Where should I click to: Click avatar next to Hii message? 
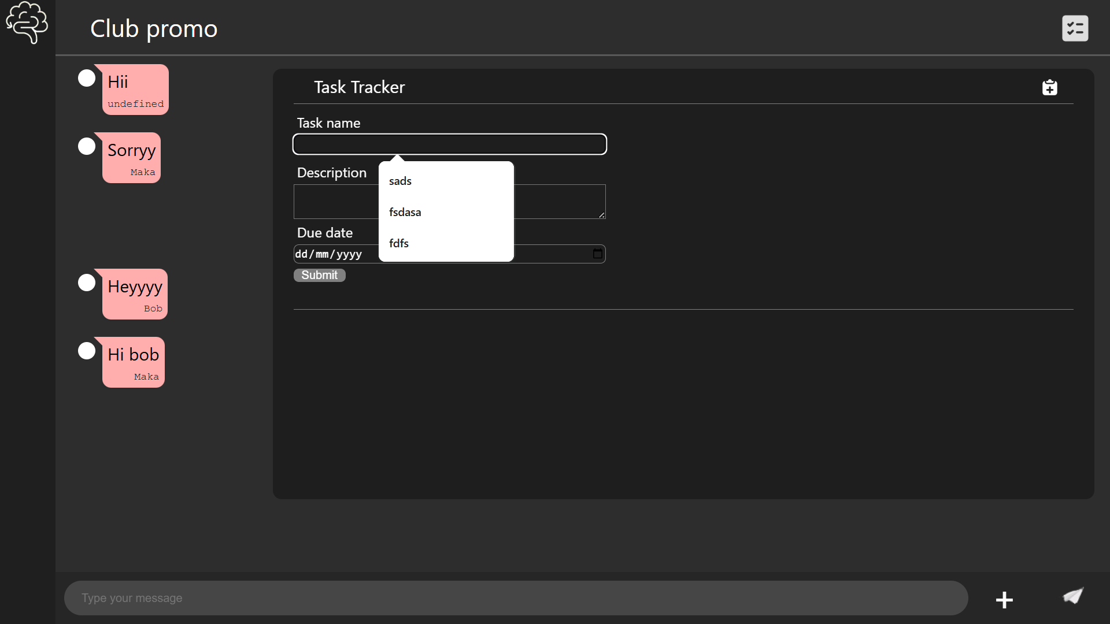coord(87,78)
